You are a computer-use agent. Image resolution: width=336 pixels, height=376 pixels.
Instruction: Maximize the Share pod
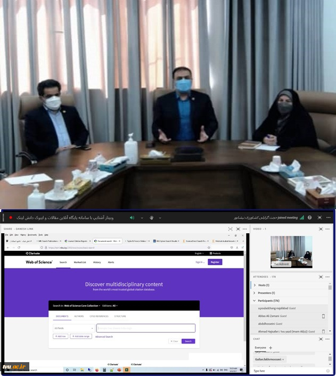[238, 229]
